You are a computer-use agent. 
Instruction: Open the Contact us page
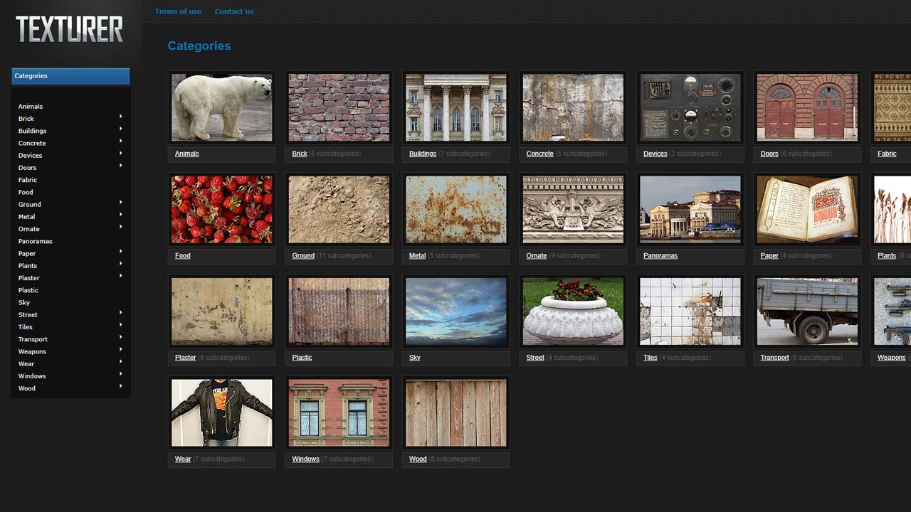point(234,11)
